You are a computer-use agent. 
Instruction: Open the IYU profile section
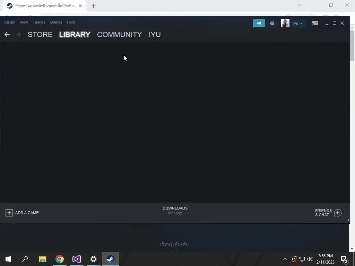coord(155,34)
